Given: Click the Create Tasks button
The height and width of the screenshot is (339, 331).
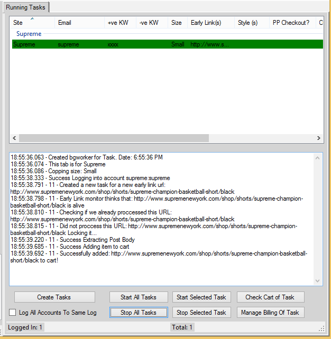Looking at the screenshot, I should pyautogui.click(x=54, y=297).
